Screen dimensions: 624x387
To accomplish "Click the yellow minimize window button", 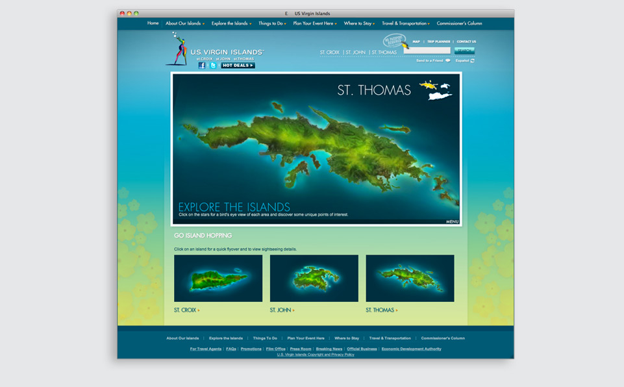I will click(x=129, y=13).
